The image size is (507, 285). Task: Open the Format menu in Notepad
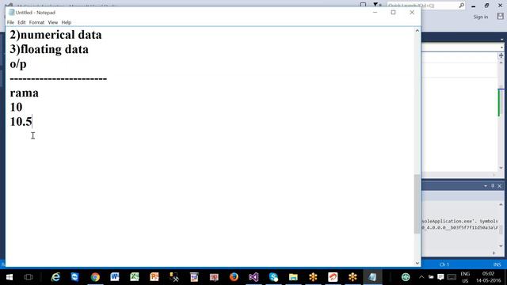pyautogui.click(x=36, y=22)
